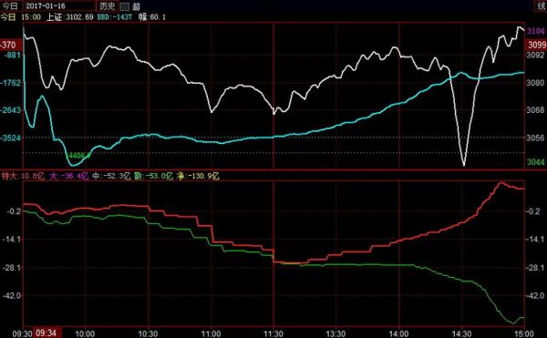Click the 净:-130.9亿 net flow label
Viewport: 547px width, 338px height.
coord(198,176)
